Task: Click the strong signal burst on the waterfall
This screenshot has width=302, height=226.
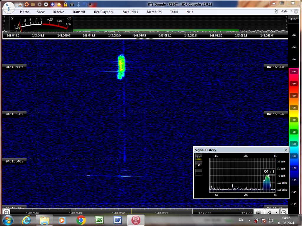Action: 121,67
